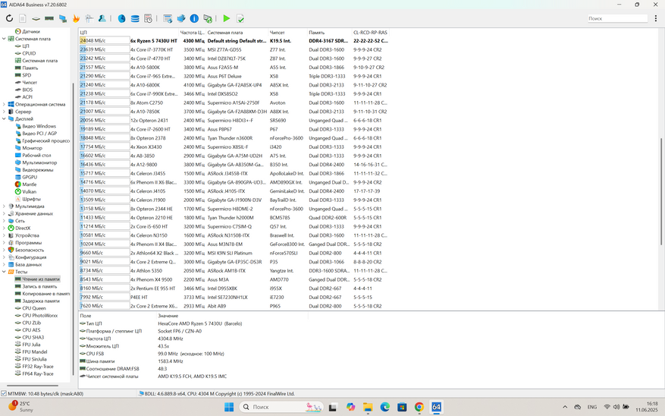Open Mantle in the tree
The image size is (665, 416).
pyautogui.click(x=30, y=184)
